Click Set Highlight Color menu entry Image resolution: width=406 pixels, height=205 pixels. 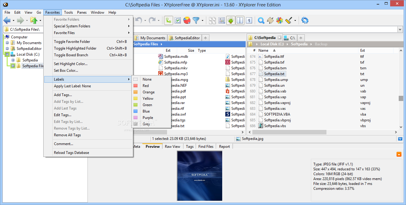(88, 64)
